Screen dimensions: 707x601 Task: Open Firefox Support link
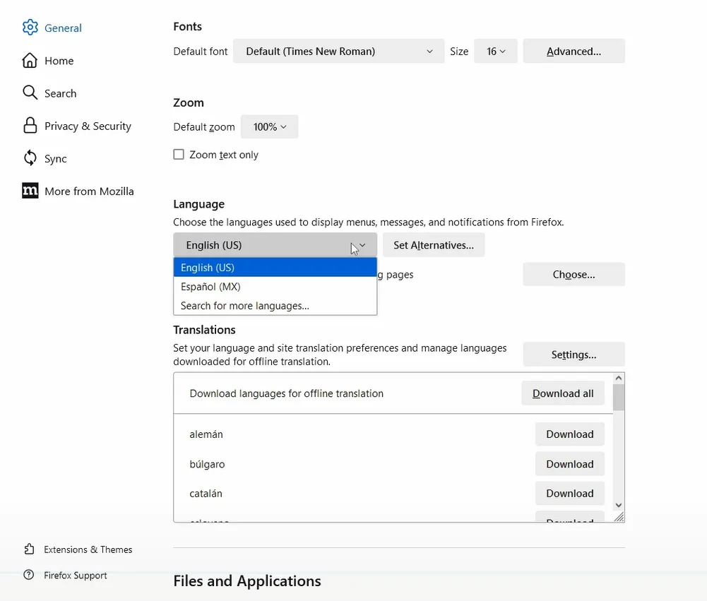[76, 576]
